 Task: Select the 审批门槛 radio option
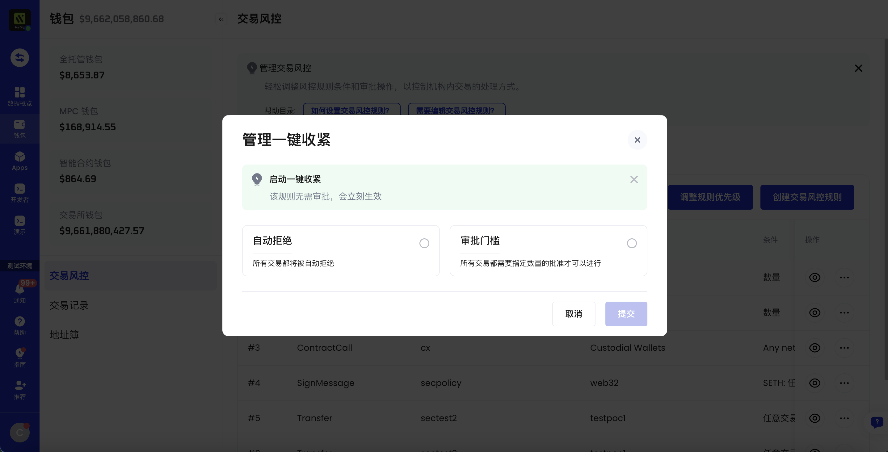point(632,243)
